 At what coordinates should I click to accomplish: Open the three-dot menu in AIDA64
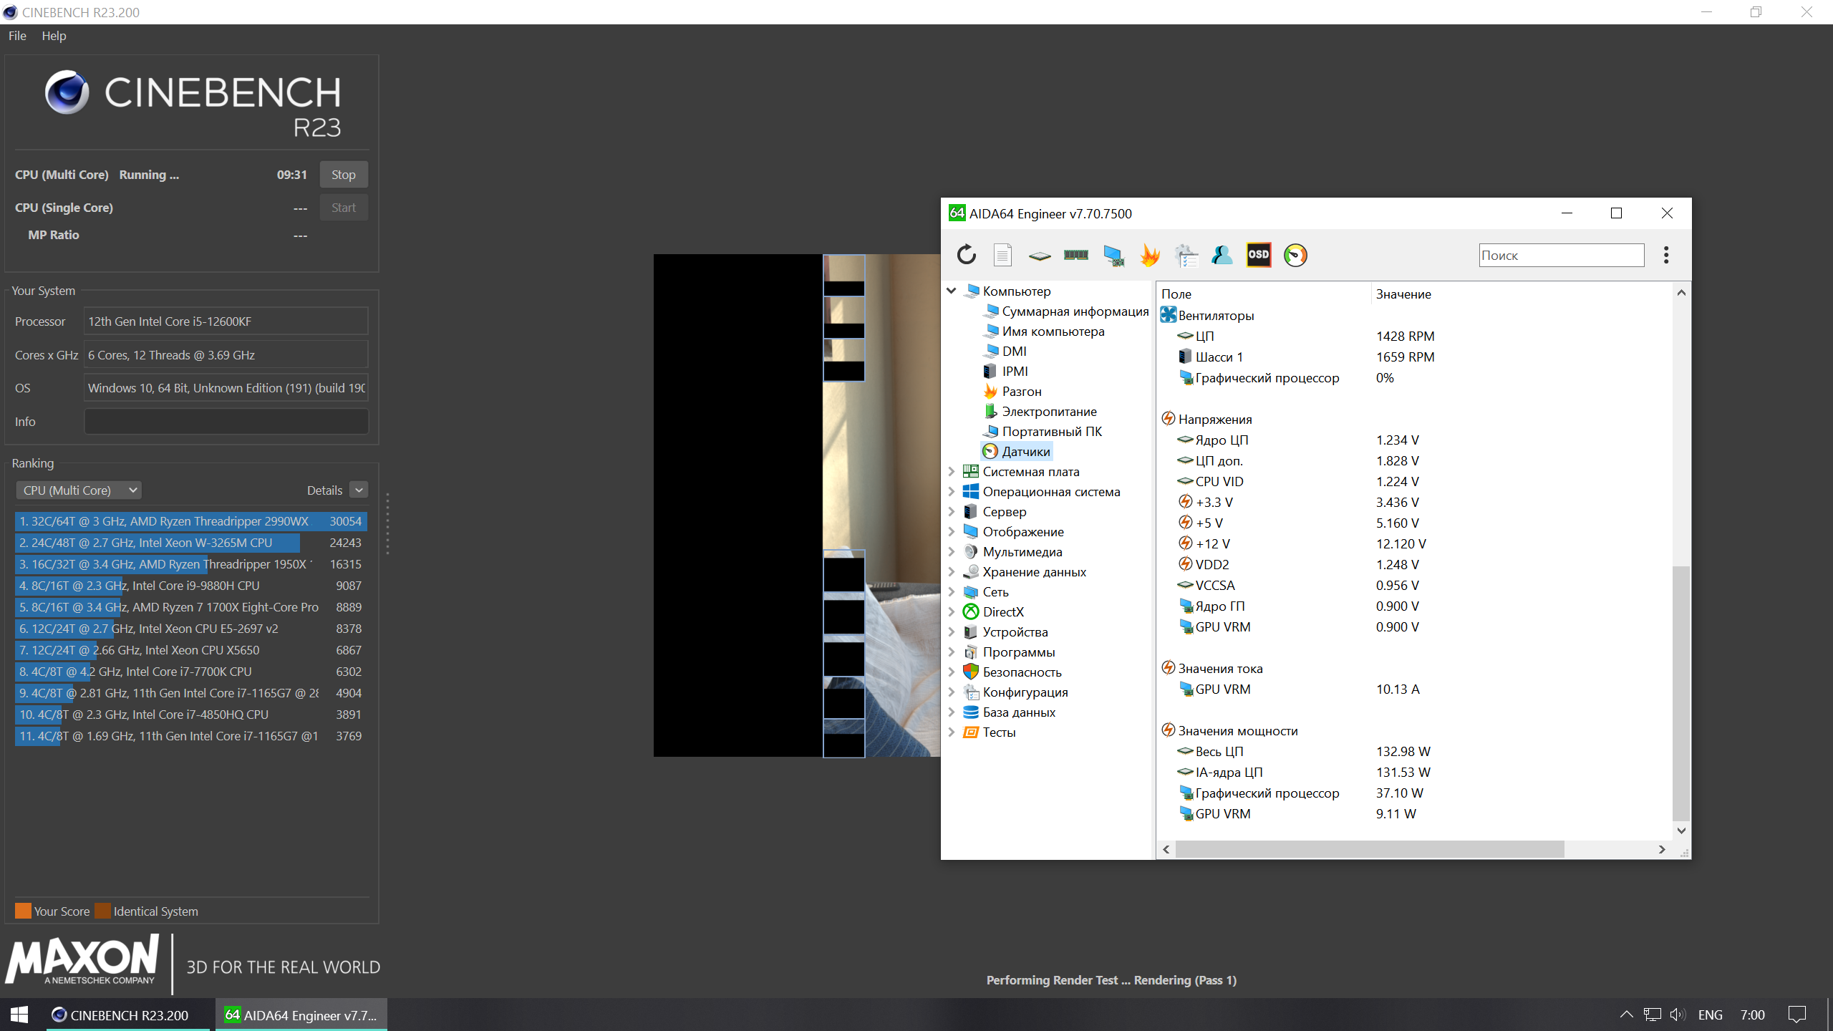[x=1666, y=255]
